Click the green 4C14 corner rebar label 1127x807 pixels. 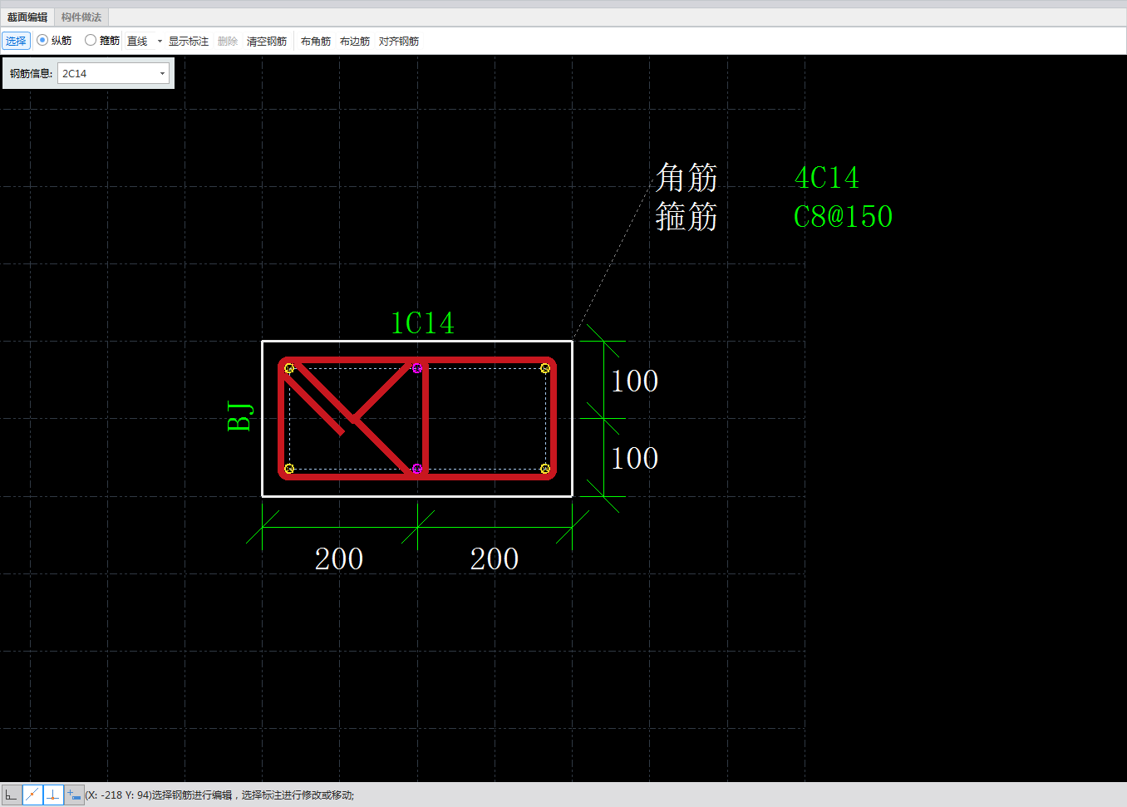[x=827, y=178]
